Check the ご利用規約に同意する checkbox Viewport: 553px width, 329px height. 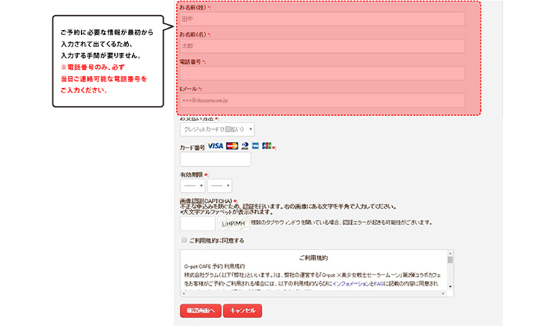point(184,240)
